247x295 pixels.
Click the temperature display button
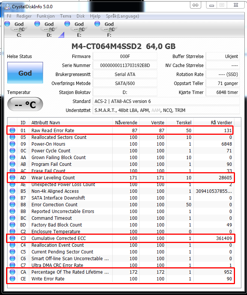click(x=25, y=104)
